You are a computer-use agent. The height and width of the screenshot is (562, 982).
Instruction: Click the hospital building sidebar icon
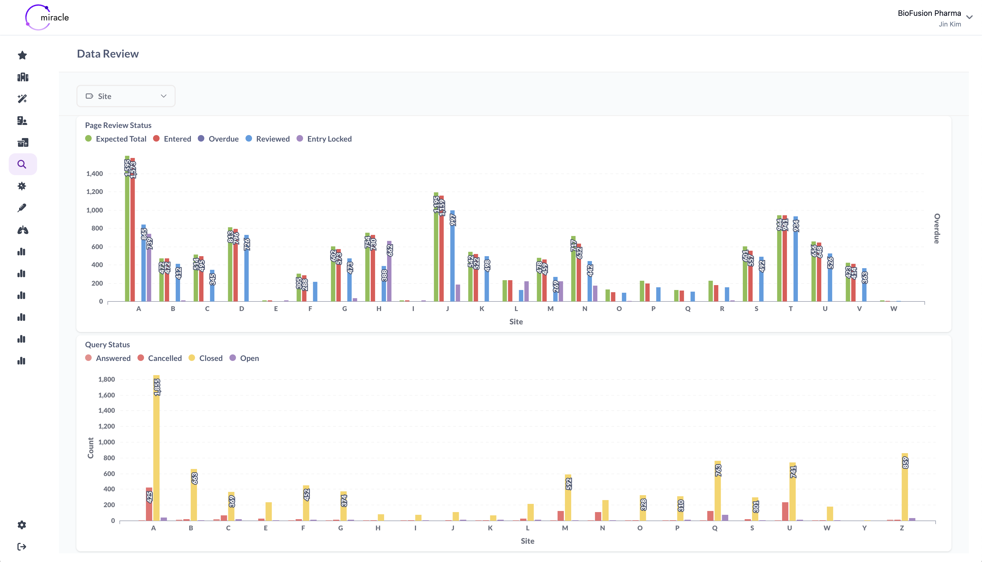[22, 77]
